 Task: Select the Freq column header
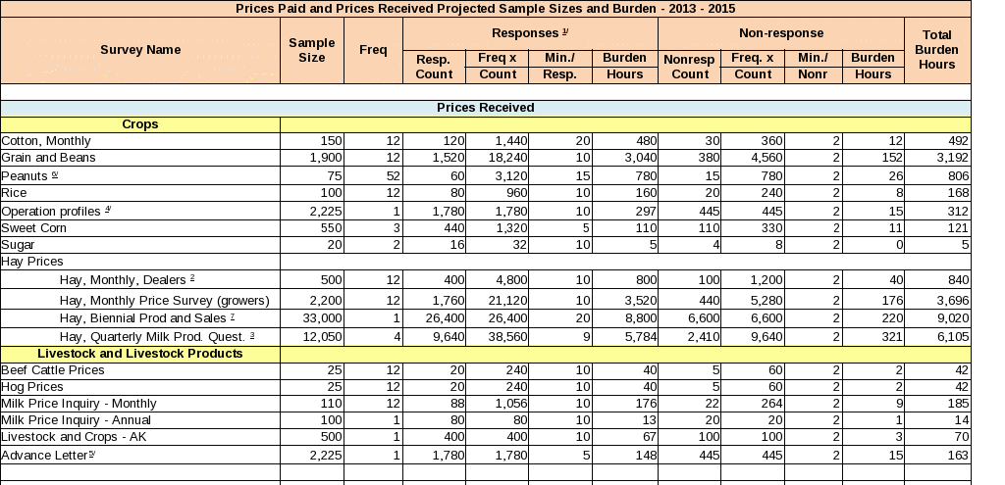[373, 50]
